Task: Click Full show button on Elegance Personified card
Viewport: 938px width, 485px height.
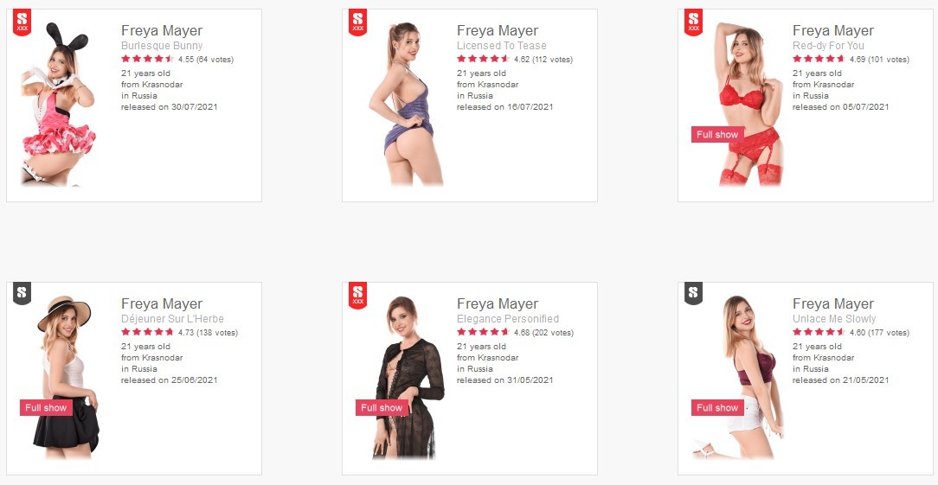Action: tap(382, 408)
